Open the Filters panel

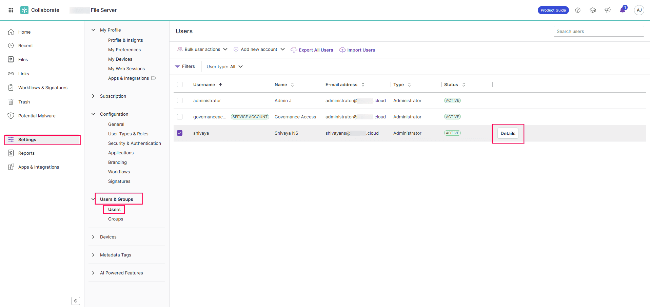pos(185,66)
